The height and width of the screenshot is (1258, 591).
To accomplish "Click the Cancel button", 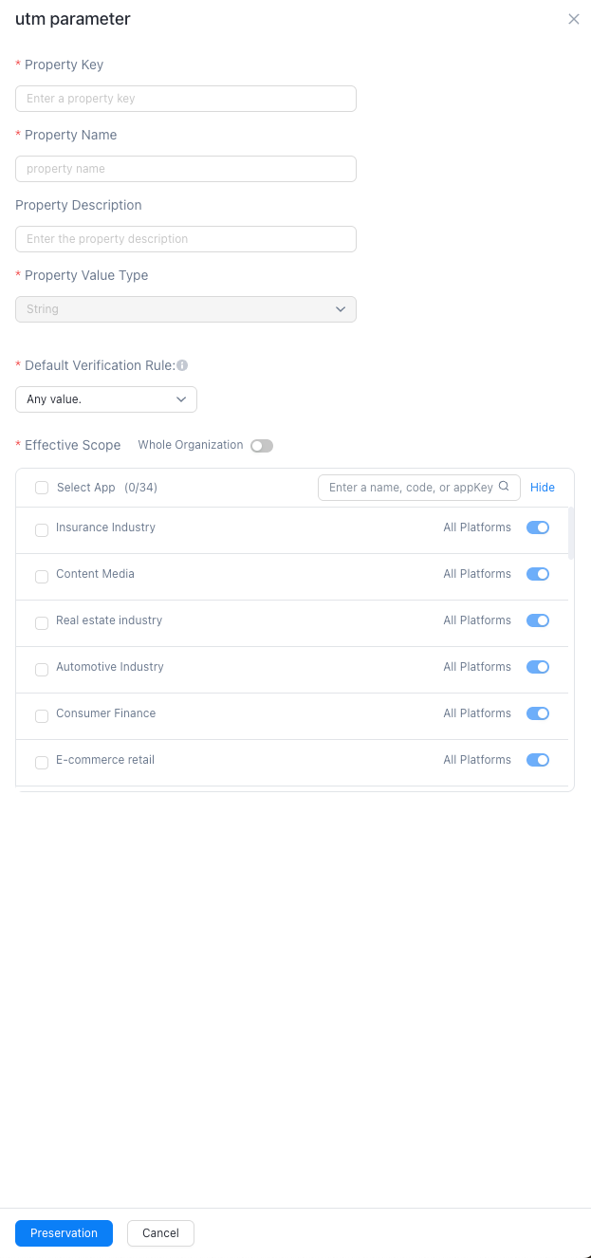I will point(160,1233).
